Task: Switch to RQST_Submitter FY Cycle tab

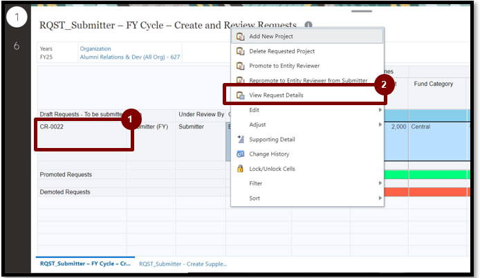Action: 85,263
